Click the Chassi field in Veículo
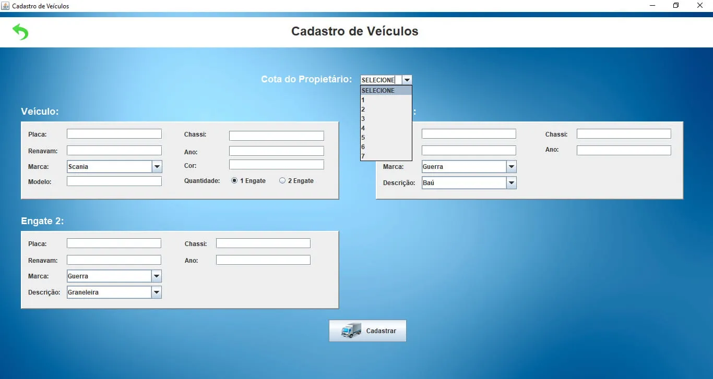Viewport: 713px width, 379px height. (x=277, y=136)
